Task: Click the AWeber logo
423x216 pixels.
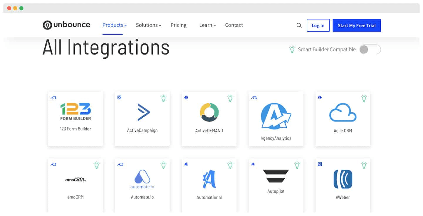Action: [x=343, y=179]
